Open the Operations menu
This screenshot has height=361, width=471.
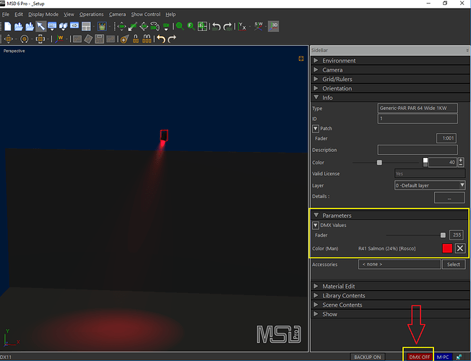coord(91,14)
